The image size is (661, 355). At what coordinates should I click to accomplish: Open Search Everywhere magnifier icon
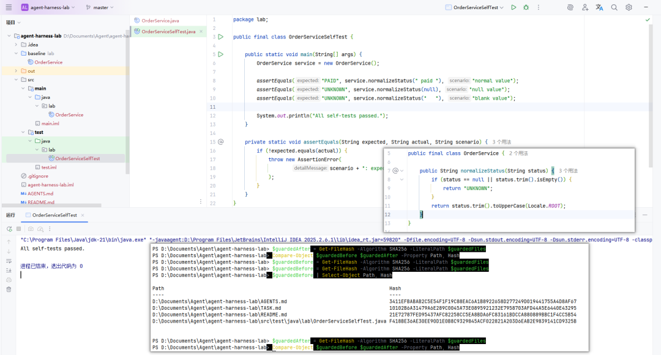[x=614, y=7]
